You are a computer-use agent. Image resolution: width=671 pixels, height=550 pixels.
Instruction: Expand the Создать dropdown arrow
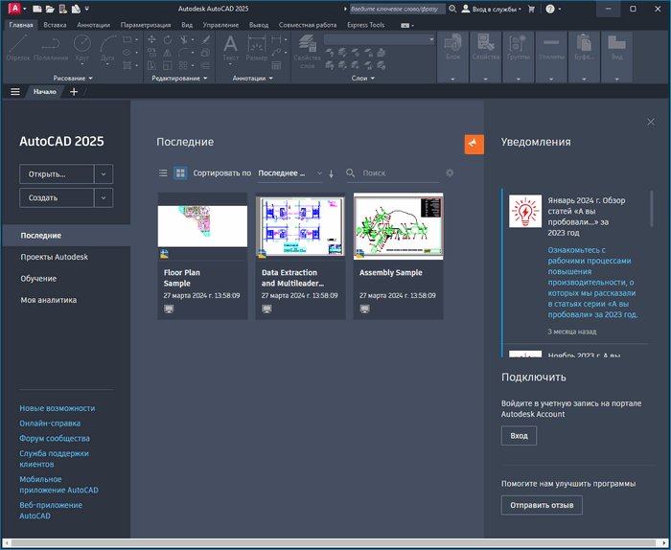click(104, 197)
